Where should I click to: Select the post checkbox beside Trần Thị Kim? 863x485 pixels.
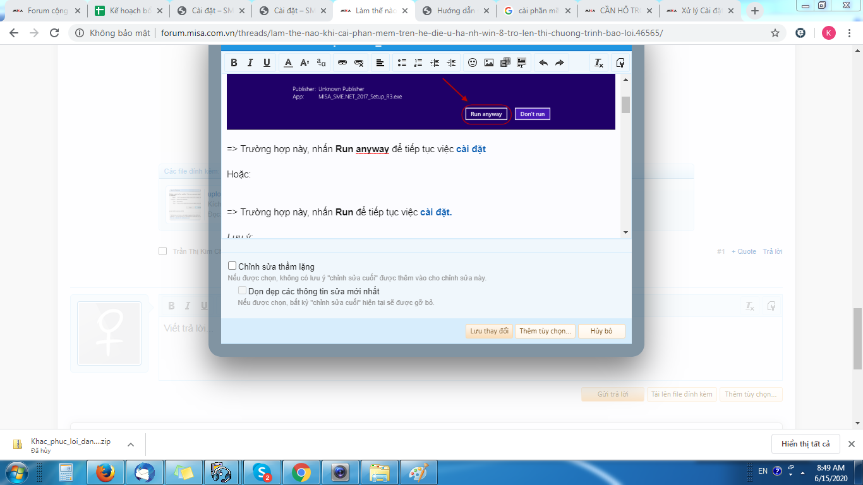(163, 251)
